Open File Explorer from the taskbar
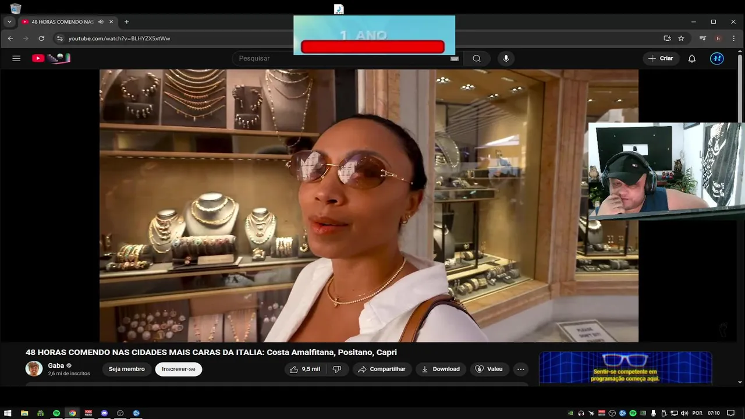This screenshot has height=419, width=745. pos(24,413)
